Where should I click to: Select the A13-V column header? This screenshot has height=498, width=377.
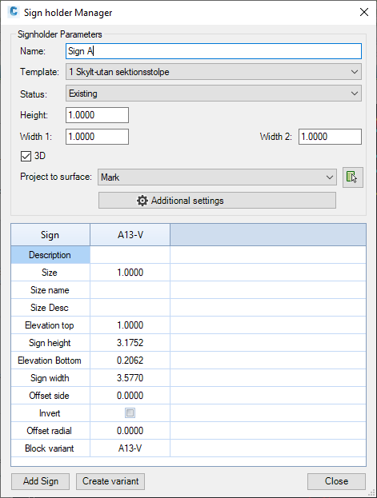(130, 235)
